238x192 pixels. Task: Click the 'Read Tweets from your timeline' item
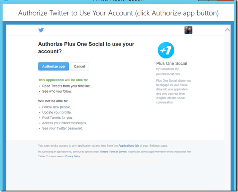click(66, 86)
